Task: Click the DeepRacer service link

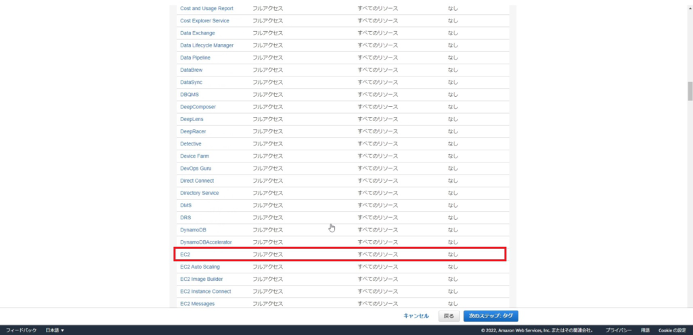Action: (193, 131)
